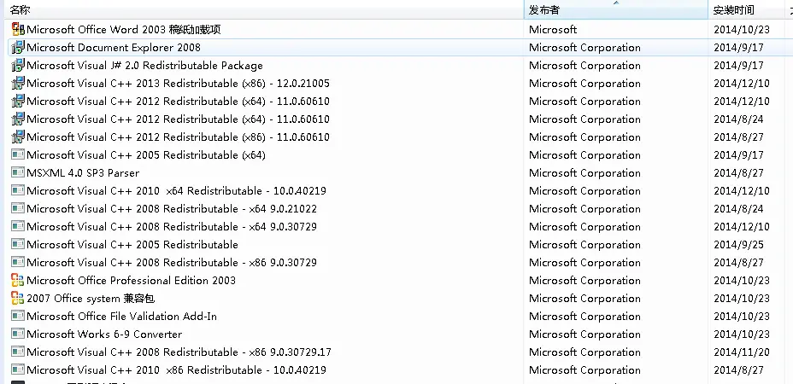Image resolution: width=793 pixels, height=384 pixels.
Task: Click the Visual C++ 2013 Redistributable x86 icon
Action: [18, 84]
